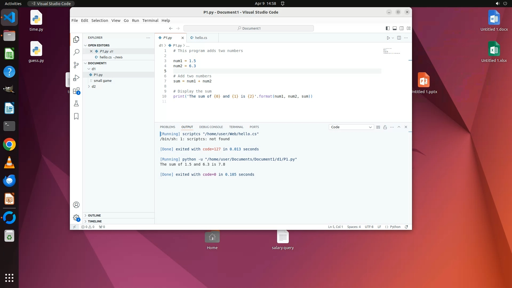This screenshot has width=512, height=288.
Task: Toggle the output scroll lock
Action: pyautogui.click(x=385, y=127)
